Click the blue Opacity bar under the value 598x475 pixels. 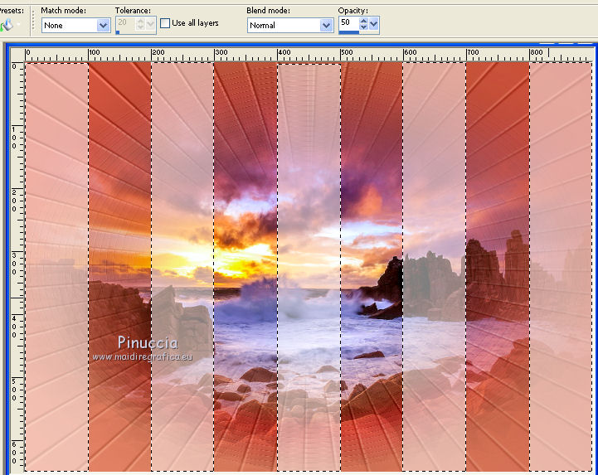[349, 32]
